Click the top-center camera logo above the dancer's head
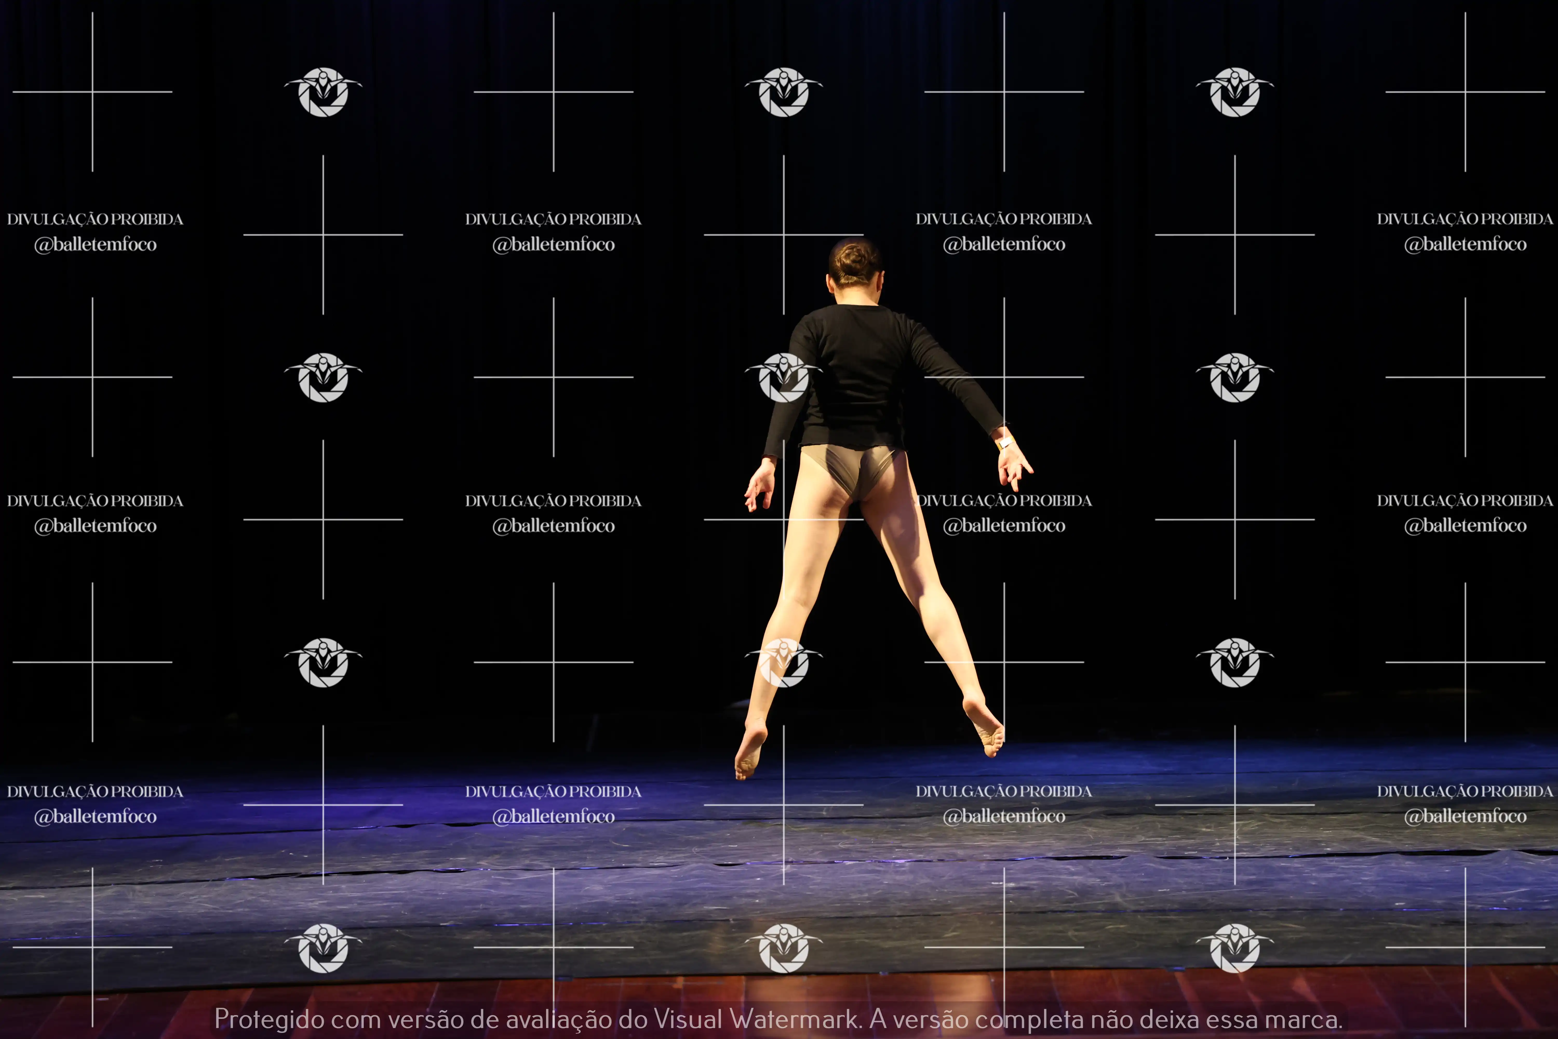 pyautogui.click(x=784, y=92)
